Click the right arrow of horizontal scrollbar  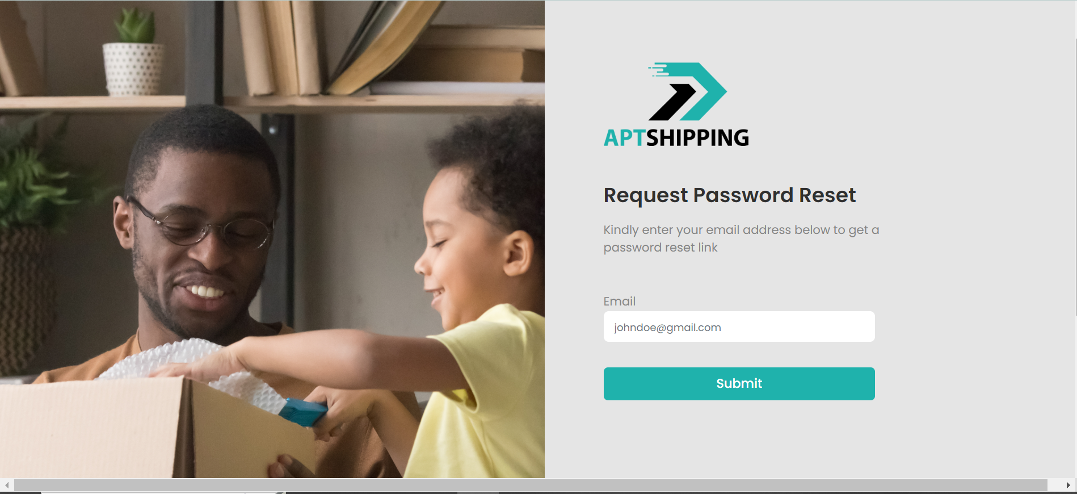1068,485
